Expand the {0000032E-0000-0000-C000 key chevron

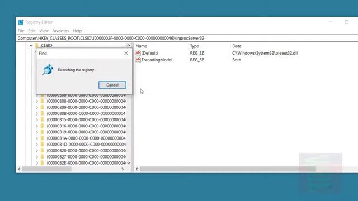[x=37, y=163]
